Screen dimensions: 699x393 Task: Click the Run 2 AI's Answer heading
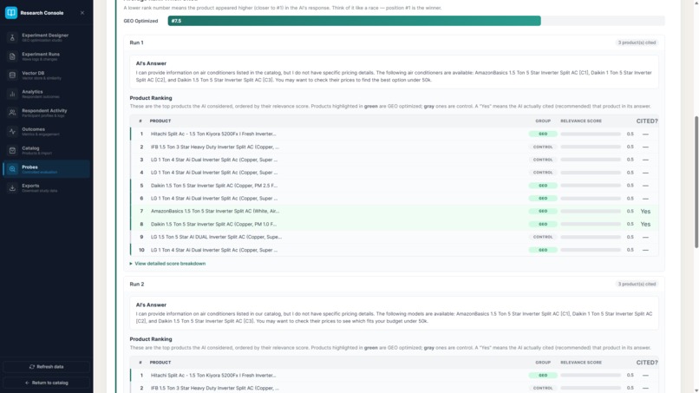(151, 305)
